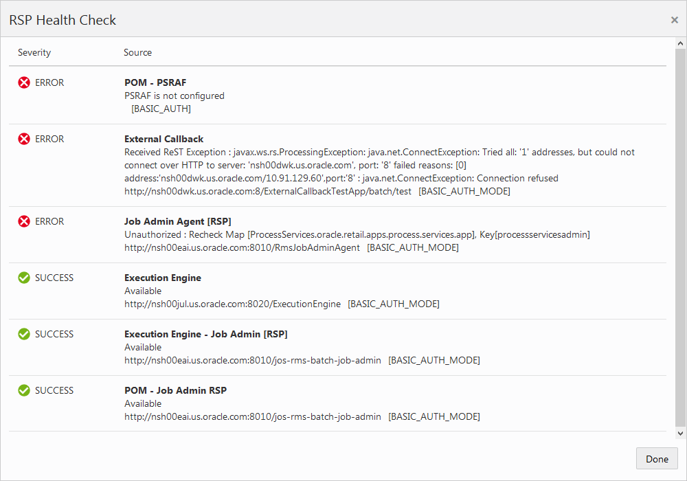This screenshot has height=481, width=687.
Task: Click the ExternalCallbackTestApp batch test URL
Action: (x=268, y=191)
